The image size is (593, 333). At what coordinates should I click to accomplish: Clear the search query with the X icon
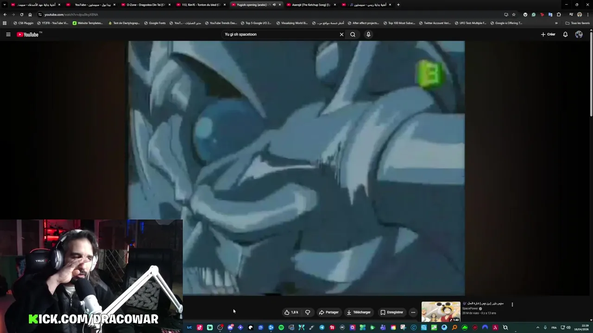coord(341,34)
